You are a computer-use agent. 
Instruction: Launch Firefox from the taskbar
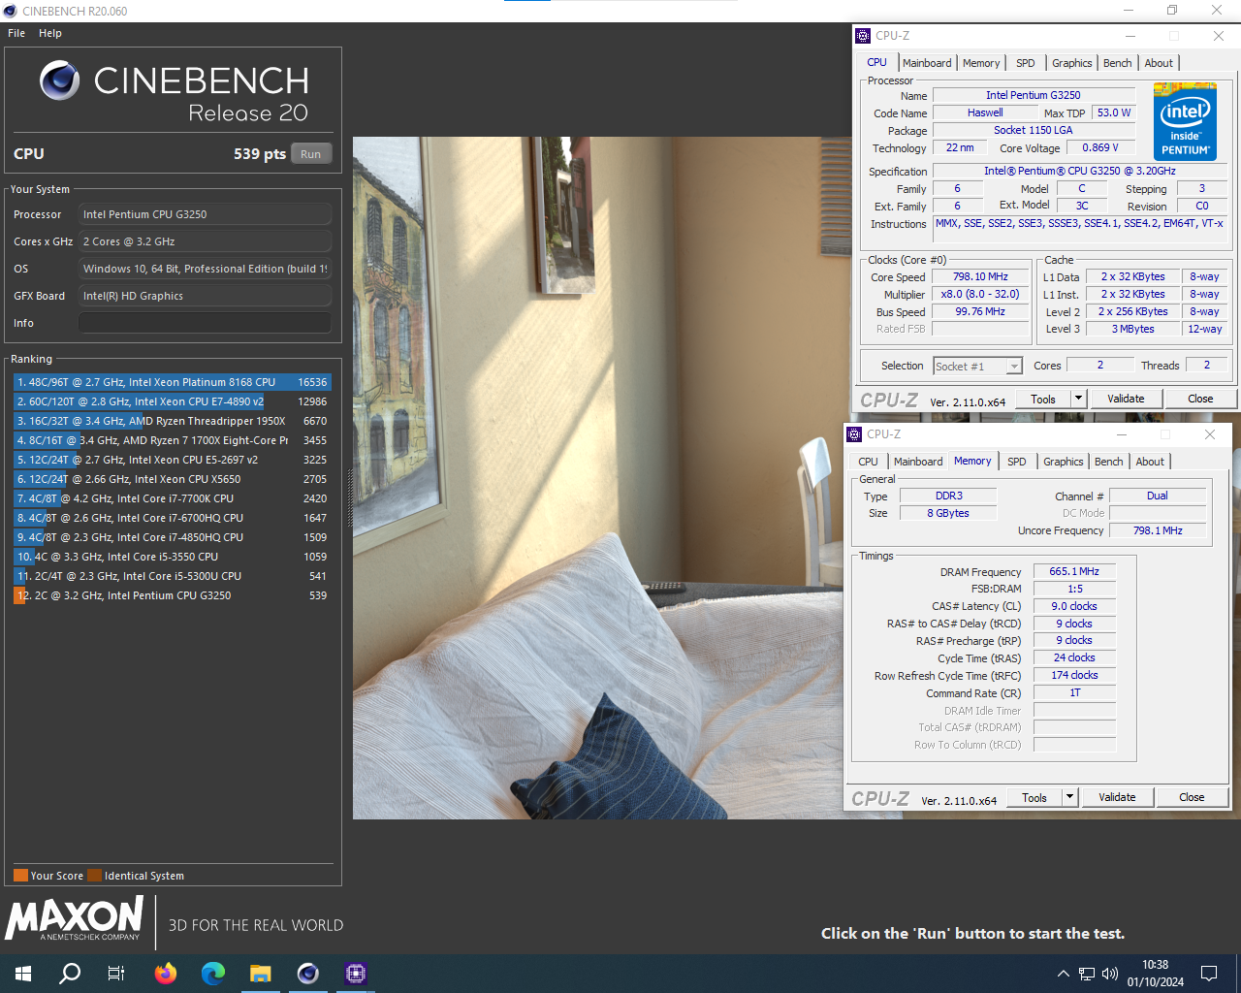coord(166,974)
